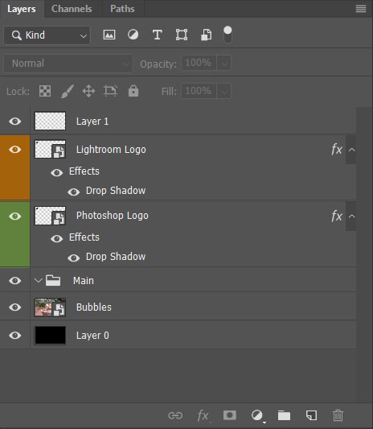Select the Lightroom Logo layer name

[x=111, y=150]
